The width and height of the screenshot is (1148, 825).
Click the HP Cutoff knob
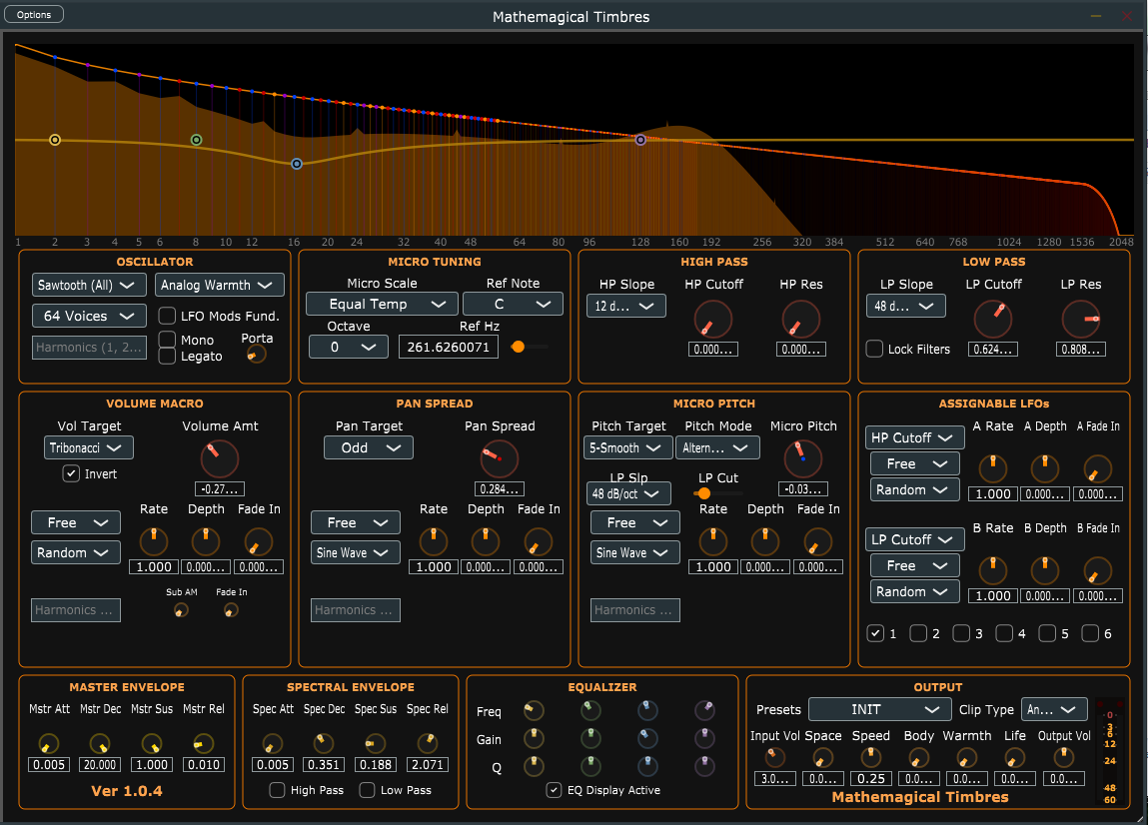[x=712, y=320]
